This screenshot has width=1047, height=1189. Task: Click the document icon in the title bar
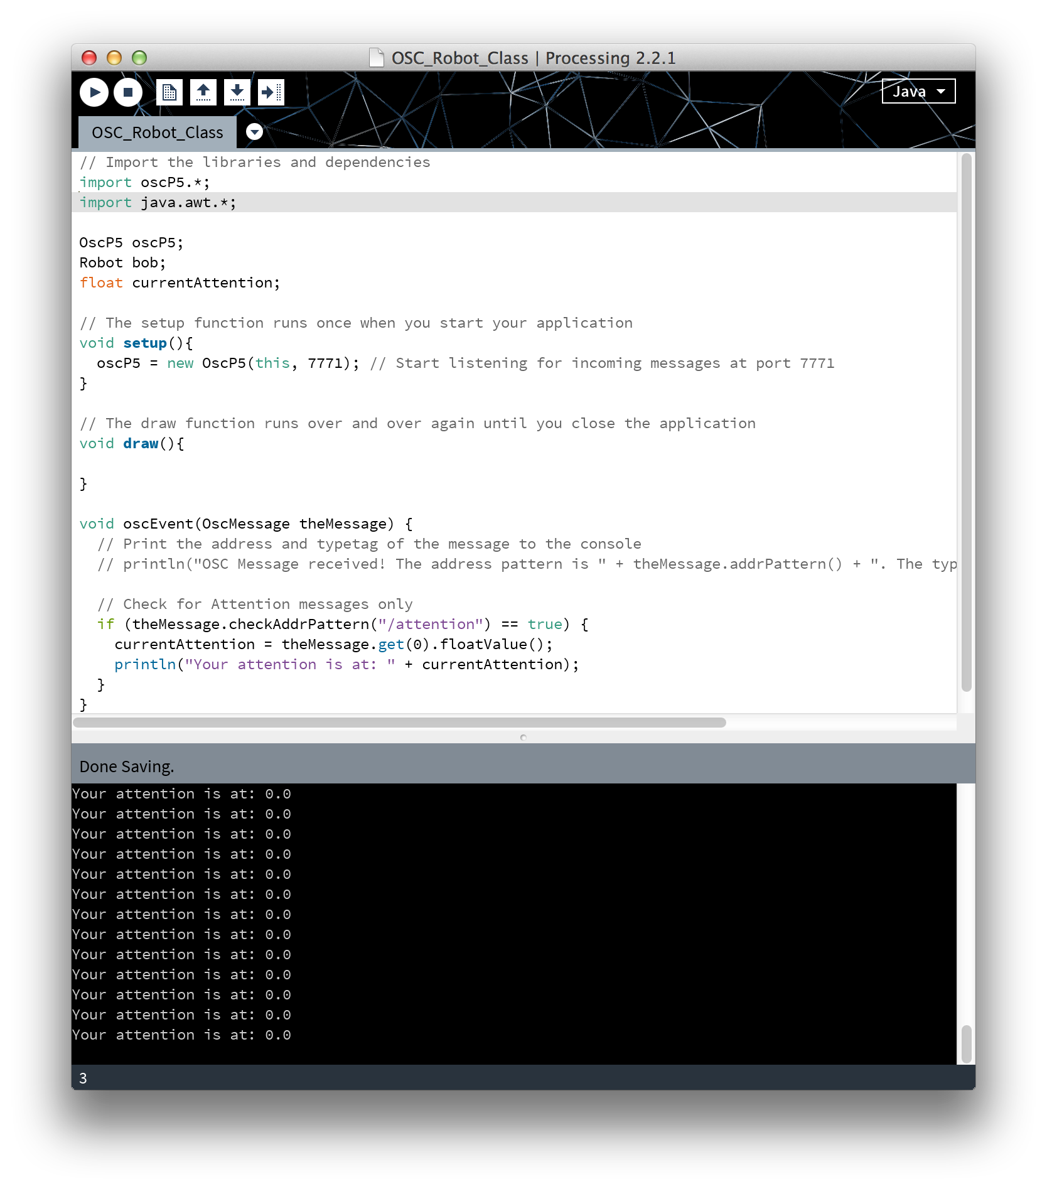[376, 58]
